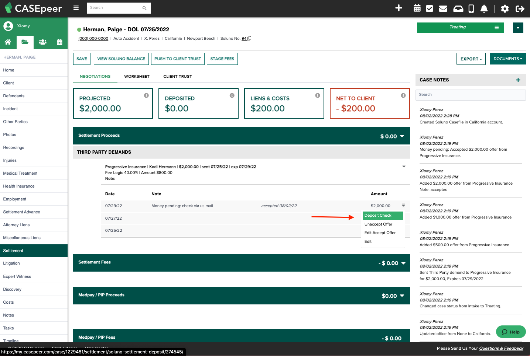Select Unaccept Offer from the context menu
Viewport: 530px width, 356px height.
378,224
